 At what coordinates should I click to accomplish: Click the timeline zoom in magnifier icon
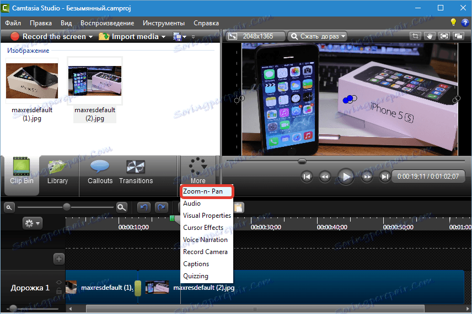(x=122, y=207)
